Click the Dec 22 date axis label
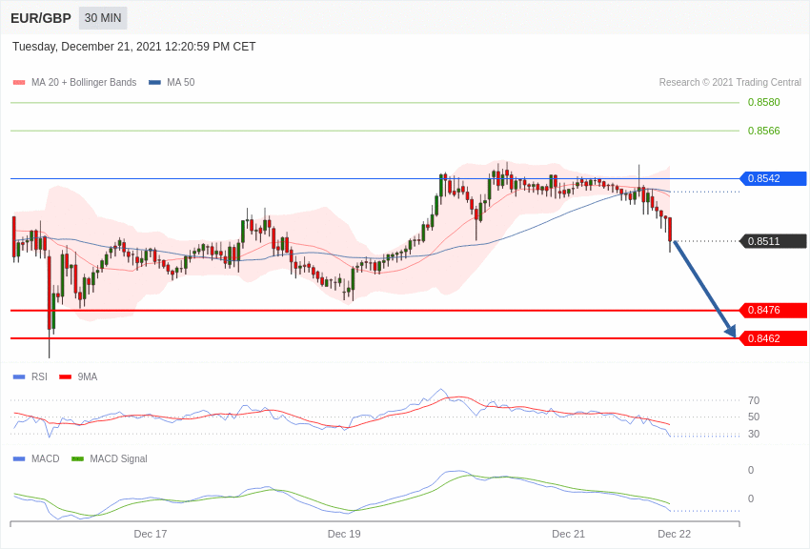The image size is (810, 549). (x=674, y=534)
